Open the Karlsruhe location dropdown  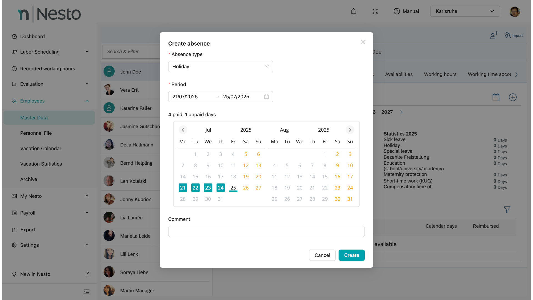[465, 11]
